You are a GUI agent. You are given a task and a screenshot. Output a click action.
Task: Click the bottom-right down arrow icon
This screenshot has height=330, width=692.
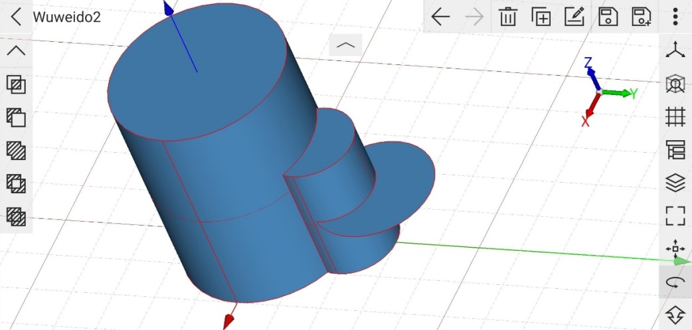pyautogui.click(x=675, y=315)
